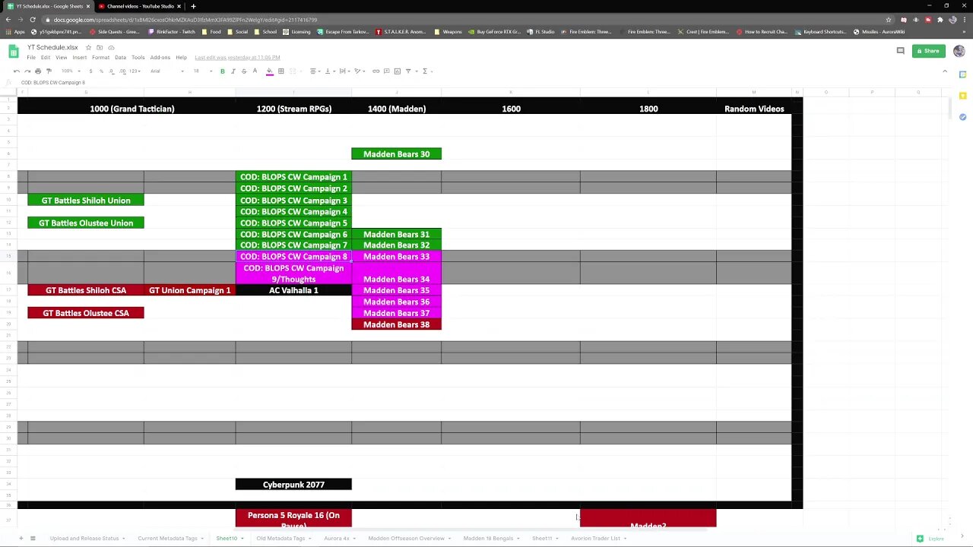Open the Data menu
The image size is (973, 547).
pos(120,58)
